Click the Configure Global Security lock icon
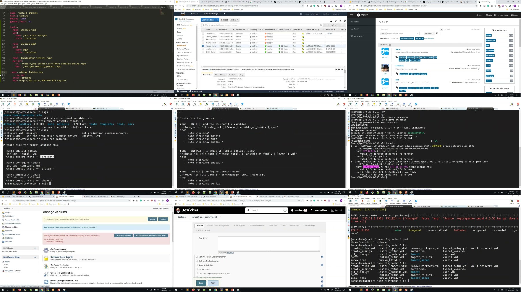521x292 pixels. click(46, 258)
